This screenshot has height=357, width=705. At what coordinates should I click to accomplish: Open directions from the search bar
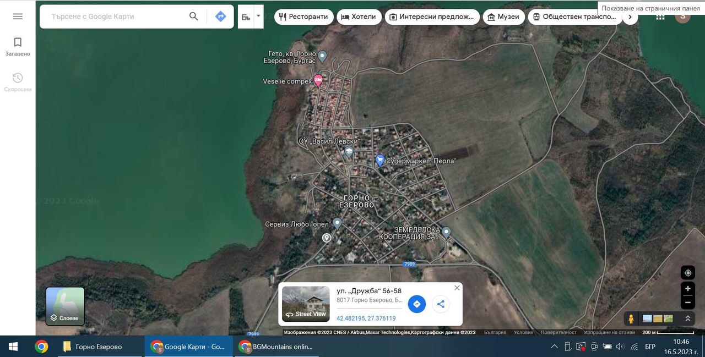[x=220, y=17]
